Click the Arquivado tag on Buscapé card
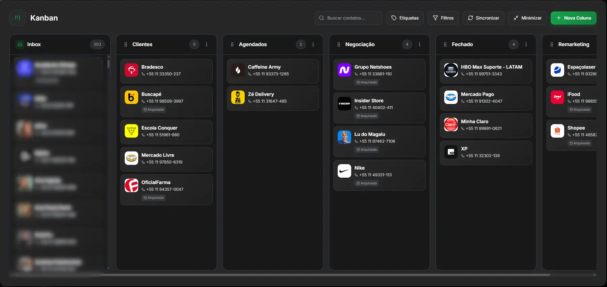 pyautogui.click(x=154, y=110)
